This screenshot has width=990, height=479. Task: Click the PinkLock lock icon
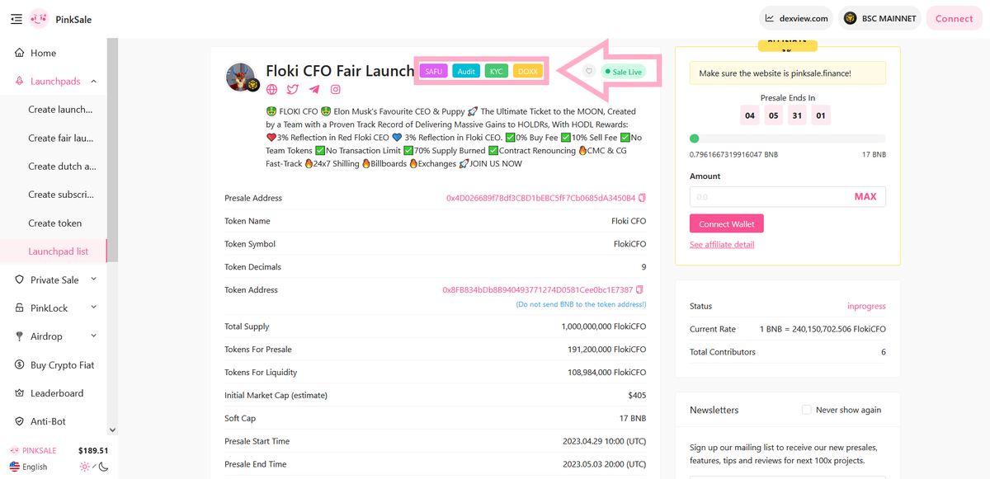[x=20, y=308]
